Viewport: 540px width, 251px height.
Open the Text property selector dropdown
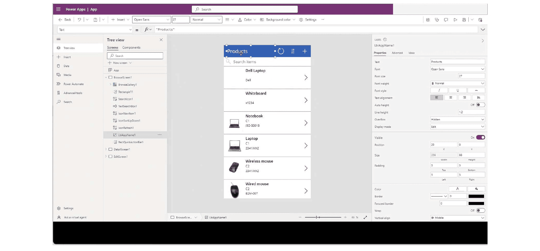click(95, 30)
